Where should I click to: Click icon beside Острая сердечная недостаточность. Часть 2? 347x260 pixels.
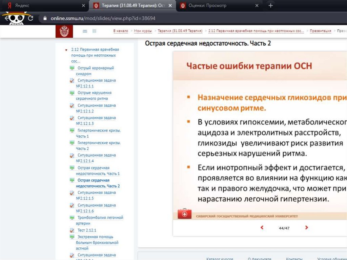pos(72,180)
